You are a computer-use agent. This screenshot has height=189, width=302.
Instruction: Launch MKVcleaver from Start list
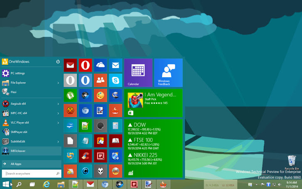click(x=32, y=151)
